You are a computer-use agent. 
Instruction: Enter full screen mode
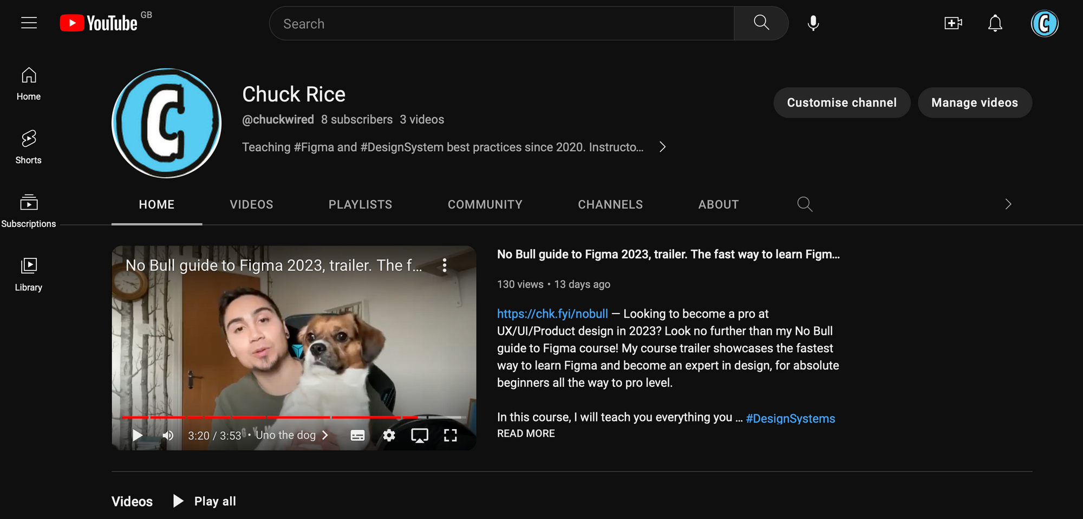pos(451,435)
